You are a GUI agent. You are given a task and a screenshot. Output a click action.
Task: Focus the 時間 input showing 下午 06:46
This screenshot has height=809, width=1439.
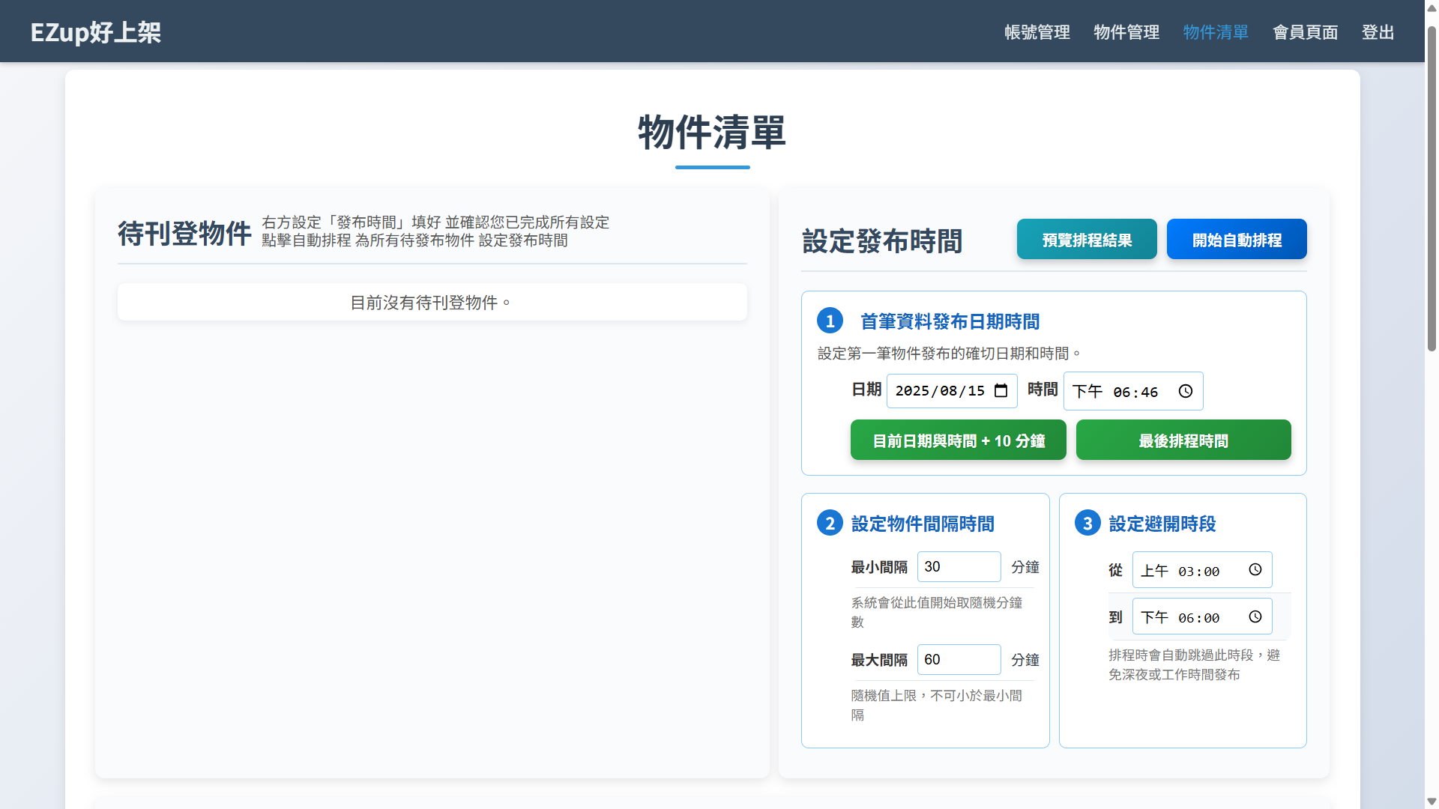1133,391
